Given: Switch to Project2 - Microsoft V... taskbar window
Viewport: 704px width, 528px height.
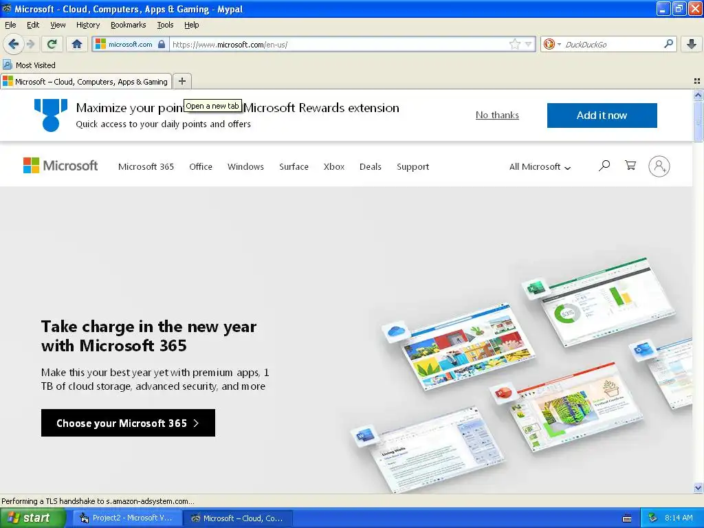Looking at the screenshot, I should pyautogui.click(x=127, y=518).
